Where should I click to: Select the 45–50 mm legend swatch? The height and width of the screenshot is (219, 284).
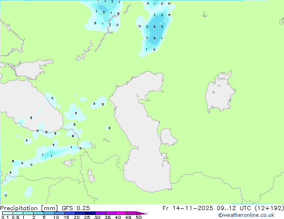click(x=132, y=213)
